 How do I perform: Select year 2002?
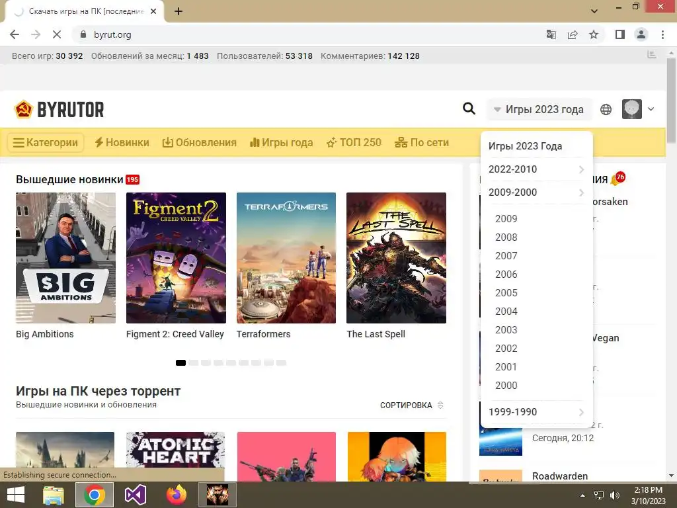tap(506, 349)
